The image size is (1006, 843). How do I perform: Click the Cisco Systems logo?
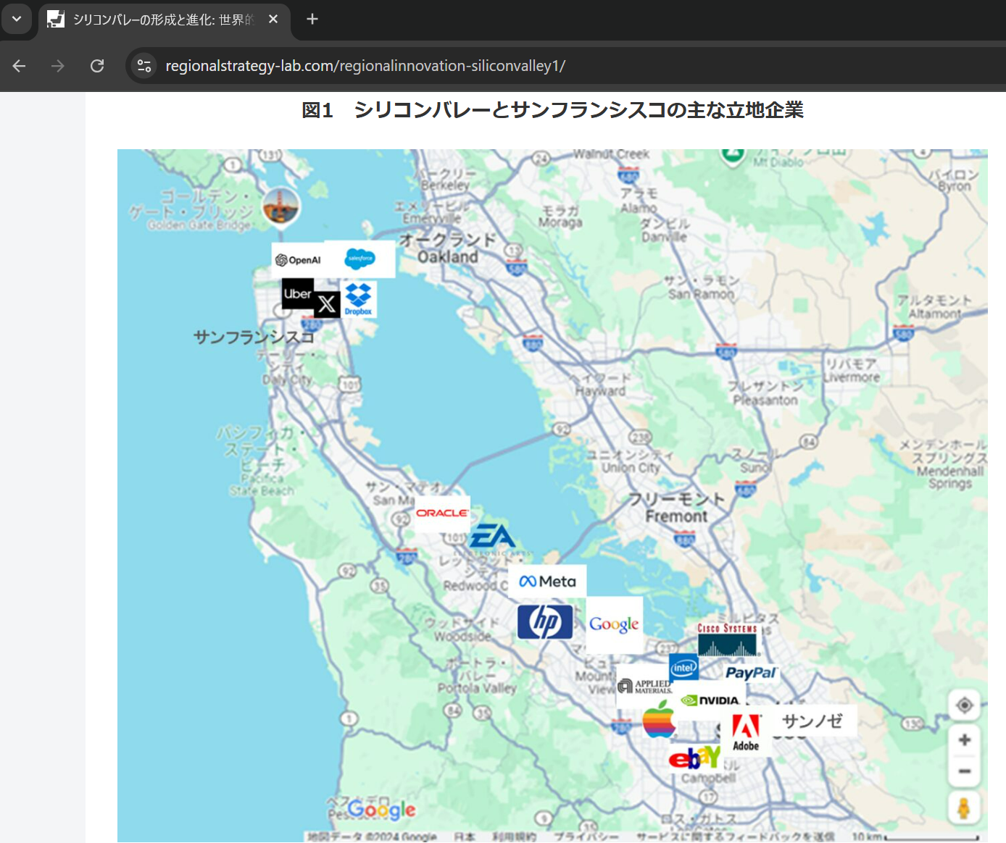[x=727, y=639]
